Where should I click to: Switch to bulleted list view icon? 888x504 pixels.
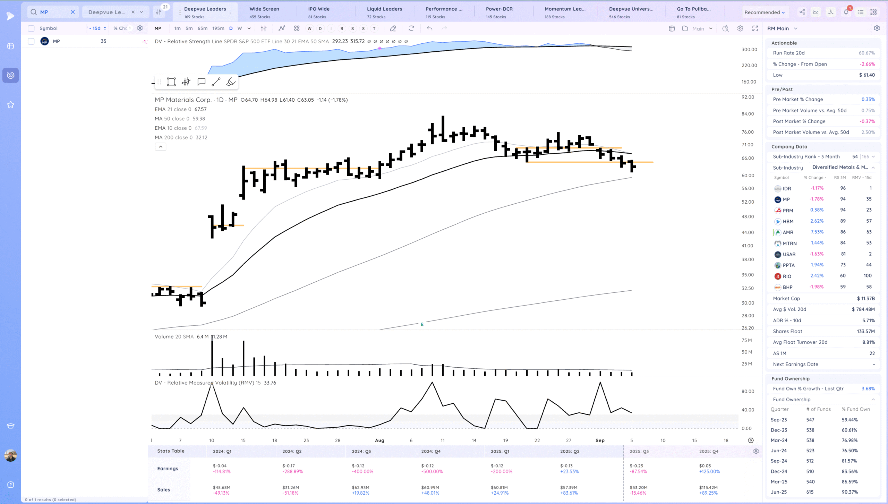pos(861,12)
